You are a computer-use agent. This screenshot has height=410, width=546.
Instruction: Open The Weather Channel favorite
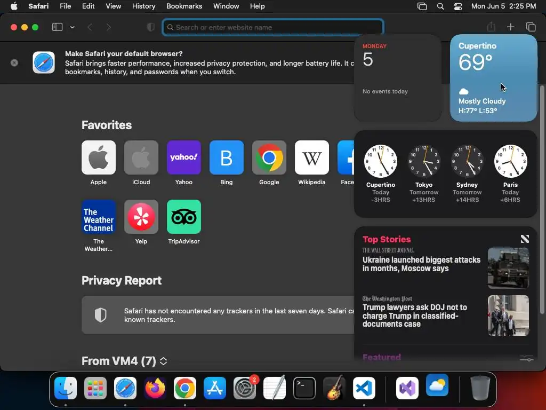[99, 217]
